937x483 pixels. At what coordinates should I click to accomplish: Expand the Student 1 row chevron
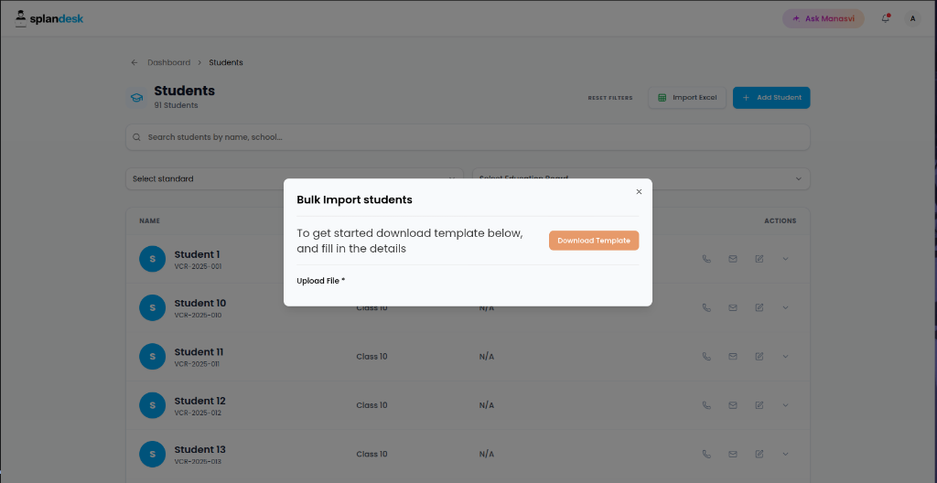[786, 259]
